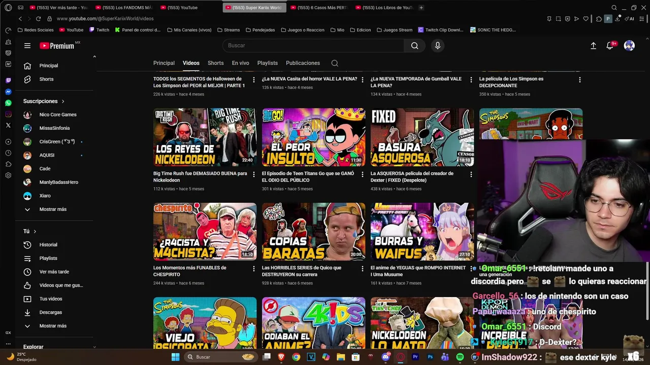Open Brave browser from taskbar

pyautogui.click(x=281, y=357)
